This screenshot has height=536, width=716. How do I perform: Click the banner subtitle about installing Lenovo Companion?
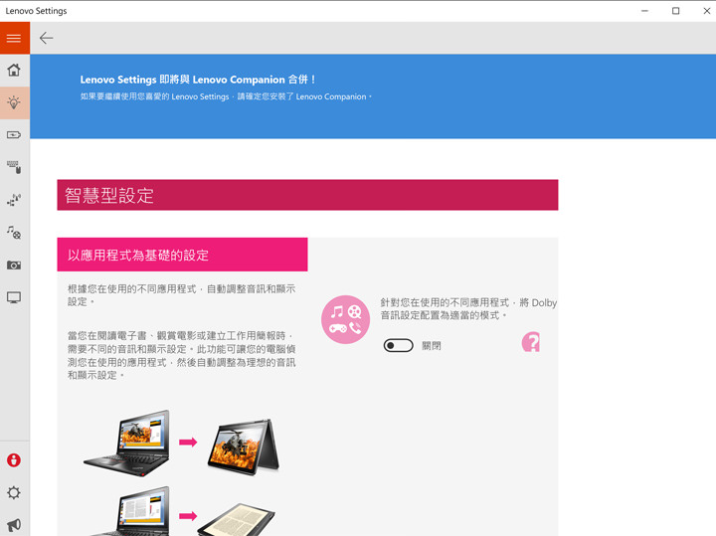click(x=226, y=96)
